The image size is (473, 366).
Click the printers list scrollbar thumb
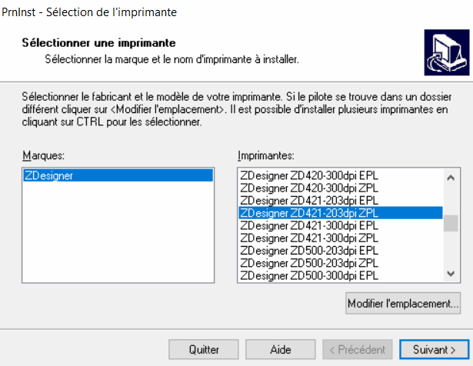pos(451,223)
